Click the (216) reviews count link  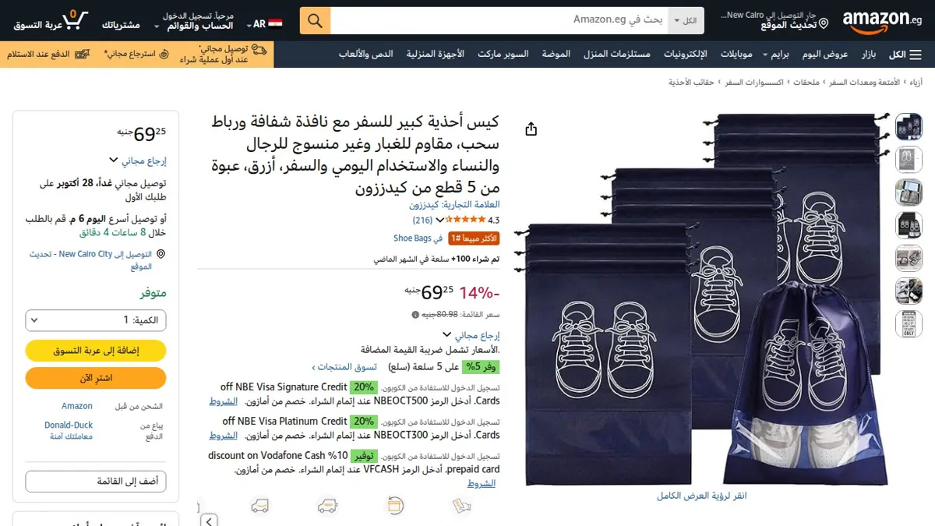coord(422,221)
